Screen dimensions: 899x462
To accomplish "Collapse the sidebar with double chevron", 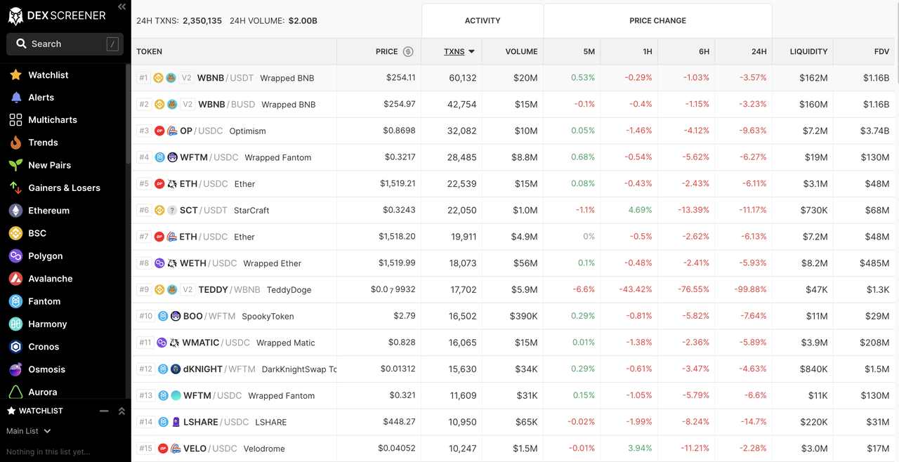I will (x=122, y=6).
